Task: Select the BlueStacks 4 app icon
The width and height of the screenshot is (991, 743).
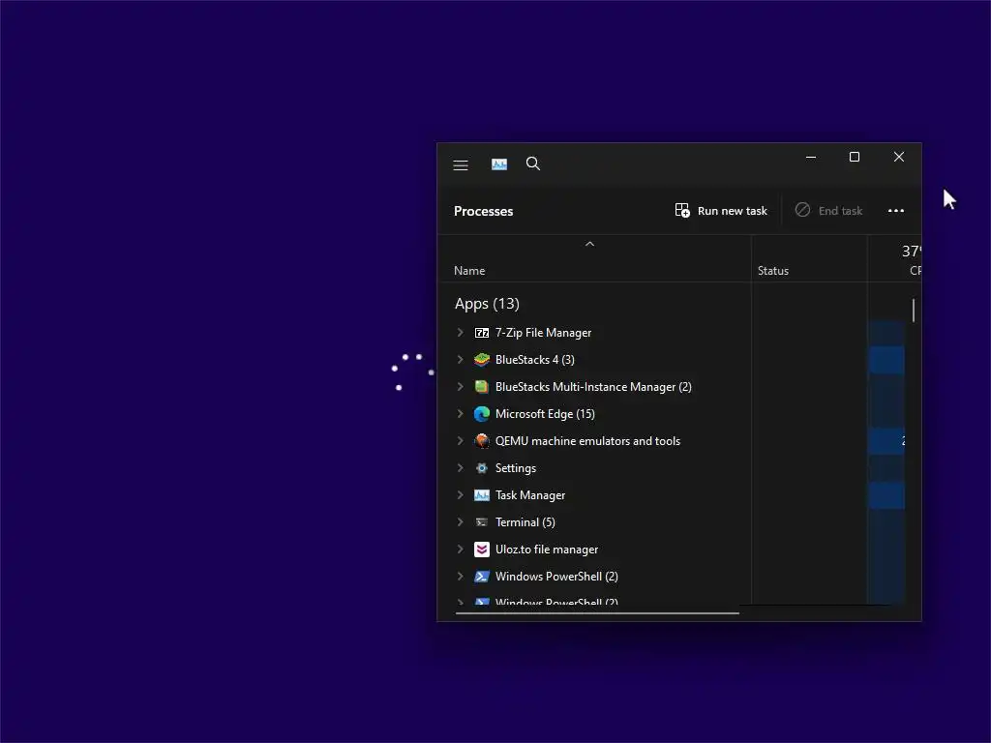Action: click(482, 360)
